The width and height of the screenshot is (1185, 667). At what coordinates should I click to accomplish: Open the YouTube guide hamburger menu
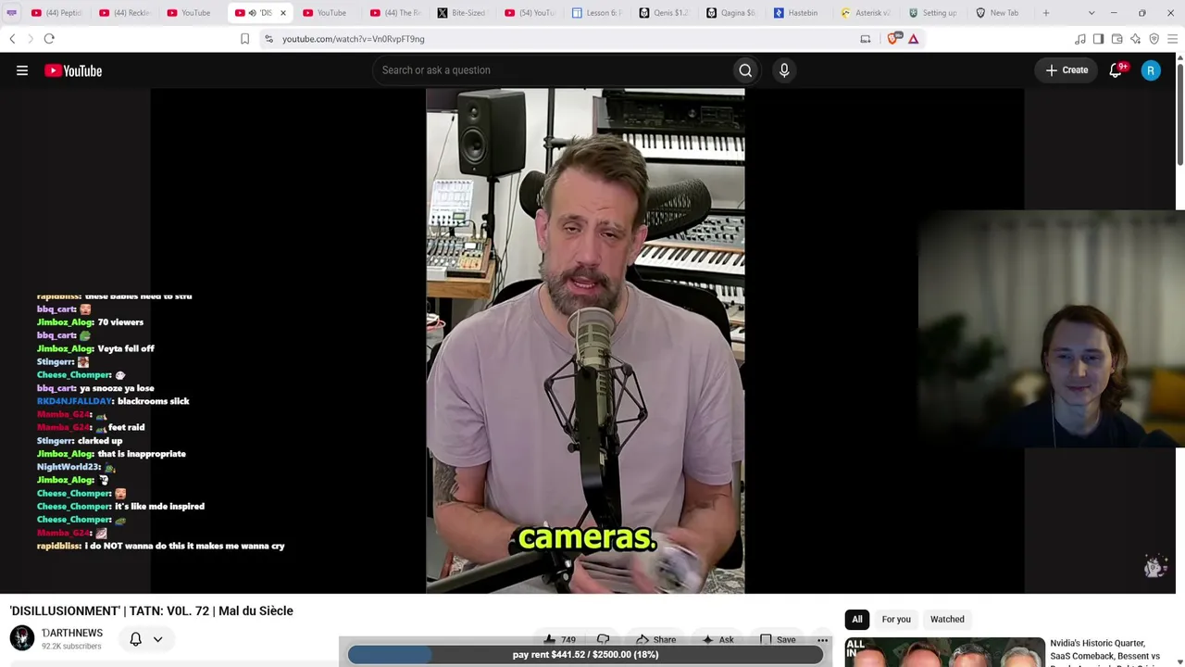click(x=22, y=70)
